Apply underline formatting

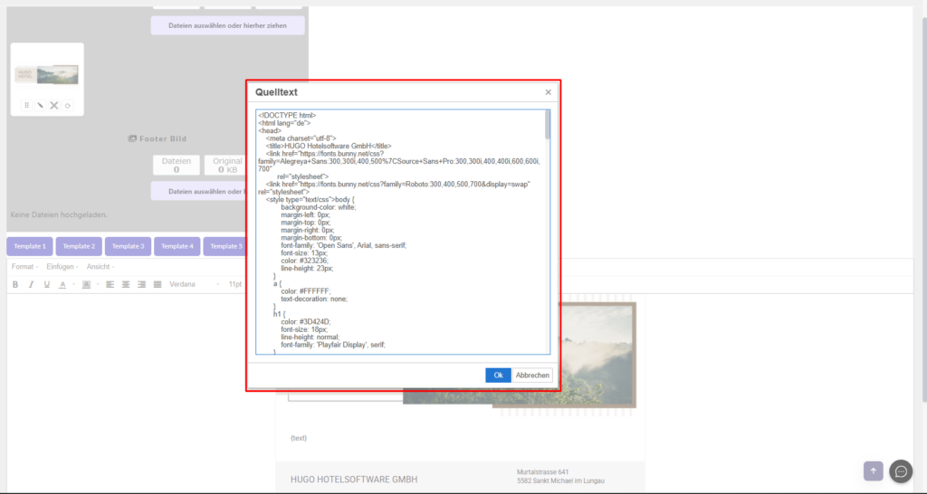click(x=46, y=284)
